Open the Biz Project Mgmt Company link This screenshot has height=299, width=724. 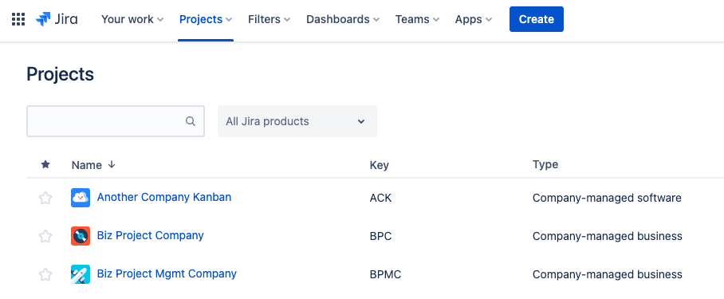[167, 273]
